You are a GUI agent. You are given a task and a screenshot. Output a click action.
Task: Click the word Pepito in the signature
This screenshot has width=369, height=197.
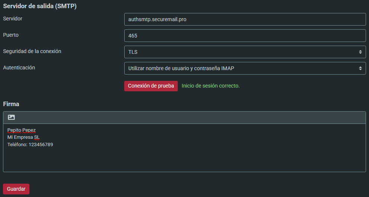(14, 130)
